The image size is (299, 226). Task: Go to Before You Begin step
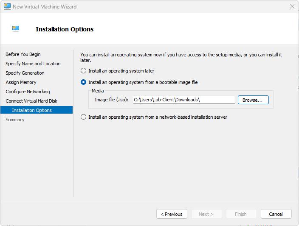click(x=23, y=54)
